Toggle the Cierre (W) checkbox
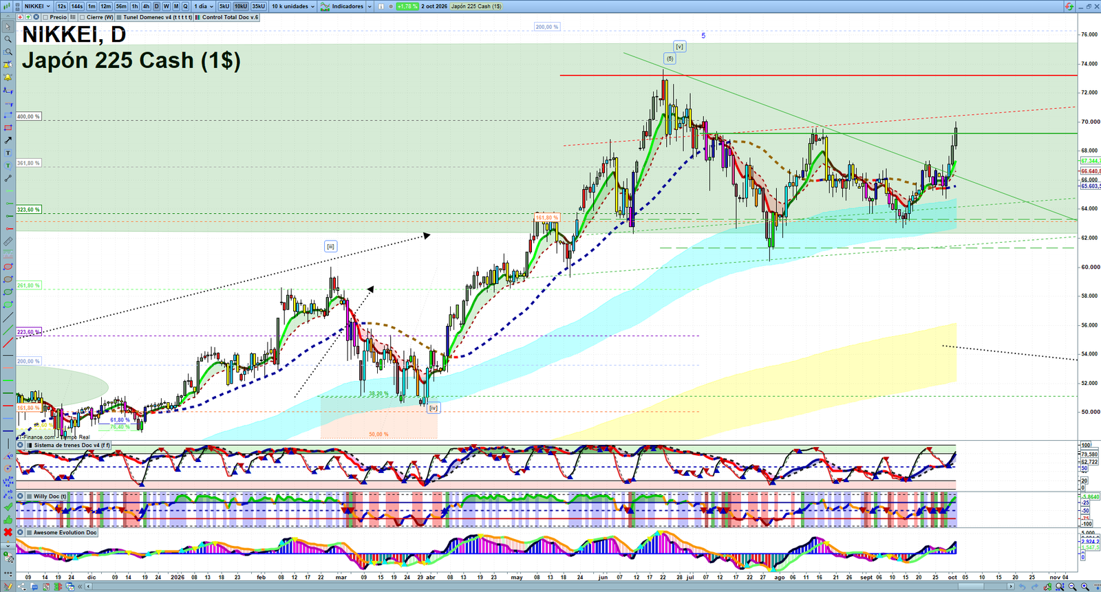 pos(83,17)
